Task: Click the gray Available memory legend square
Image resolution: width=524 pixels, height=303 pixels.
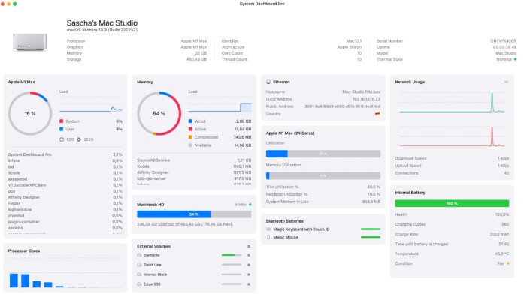Action: point(190,145)
